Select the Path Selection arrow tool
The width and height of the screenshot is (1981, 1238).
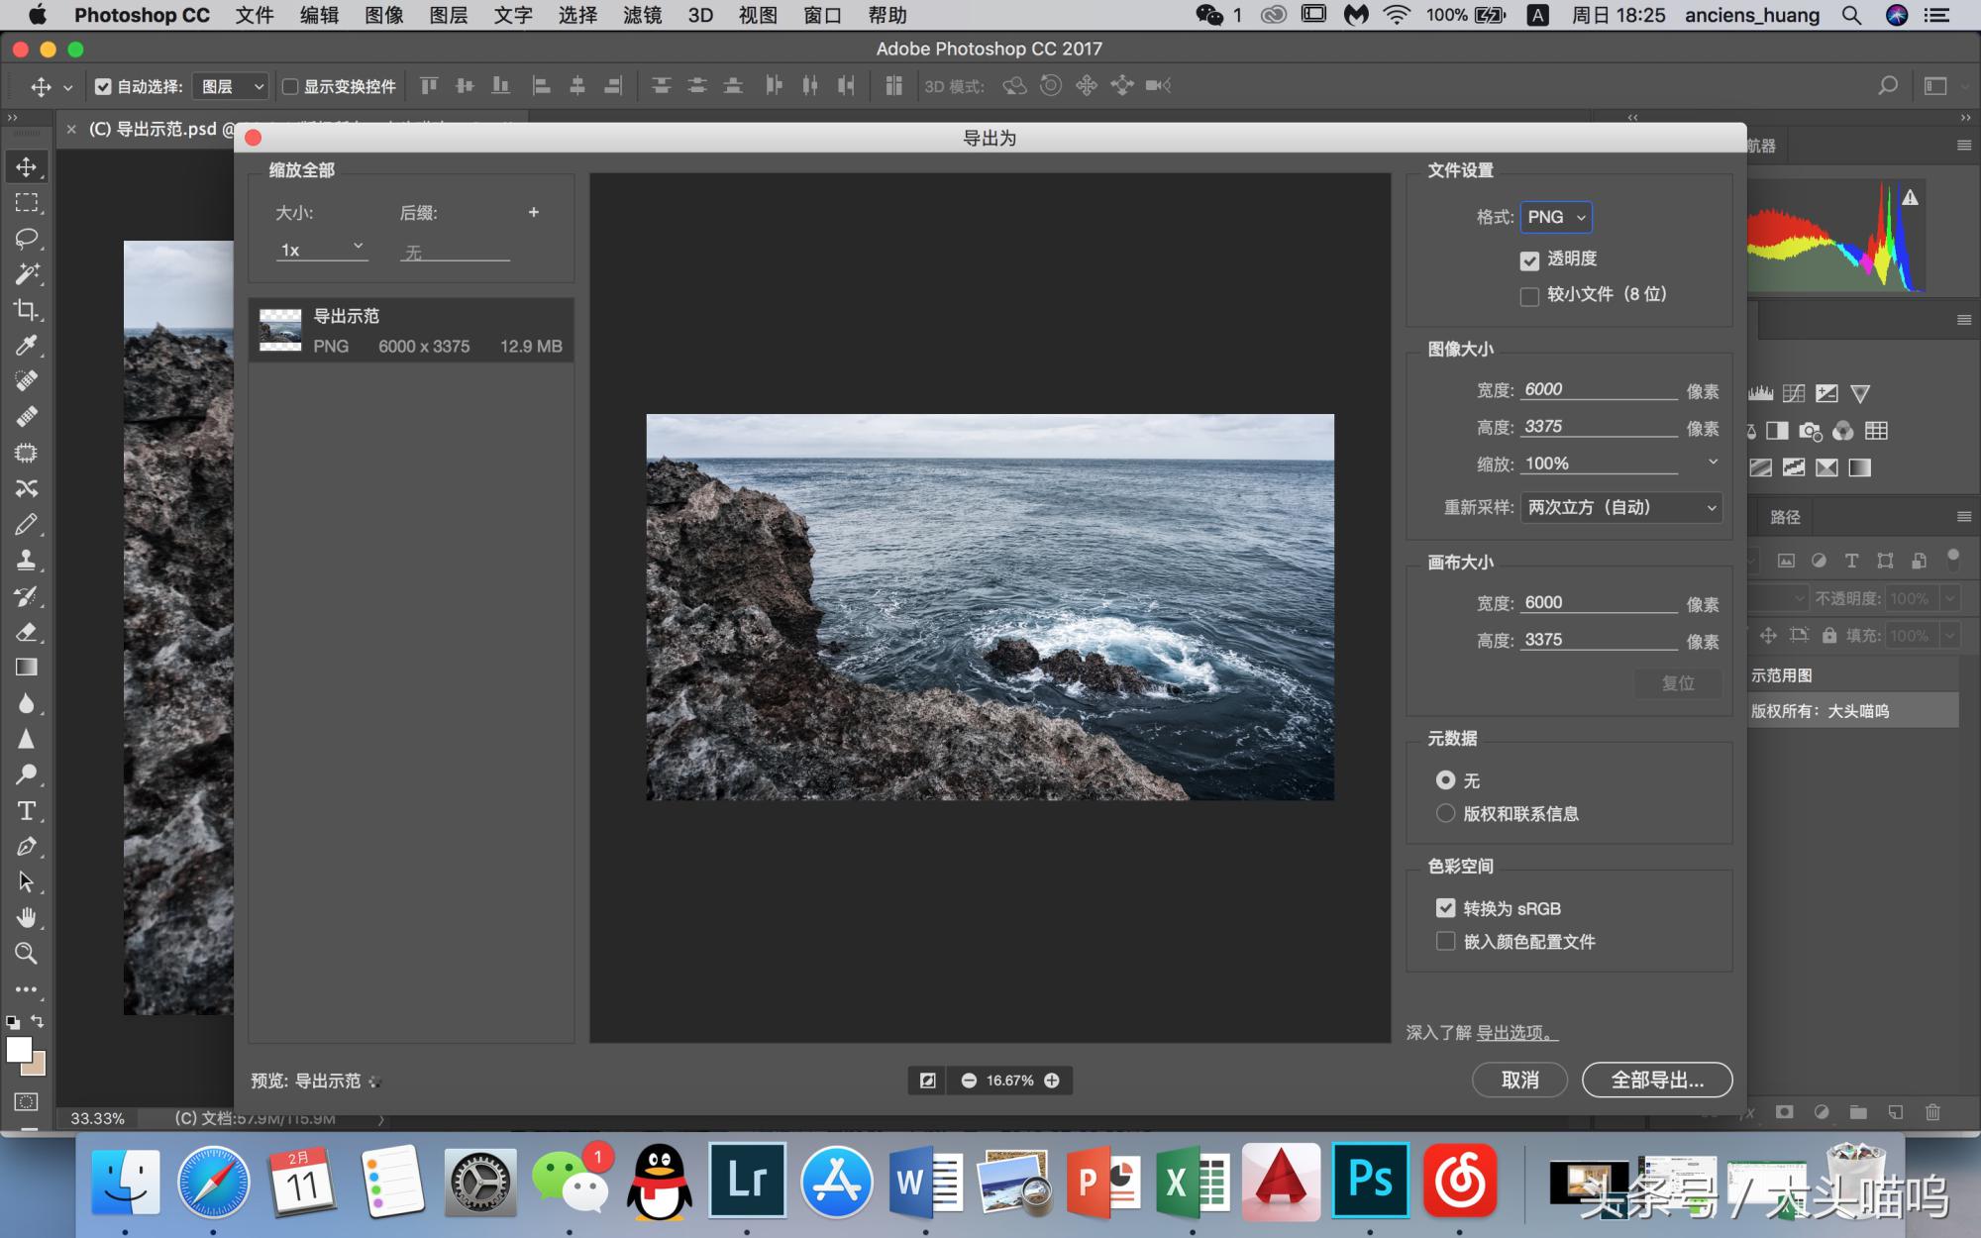(x=27, y=881)
